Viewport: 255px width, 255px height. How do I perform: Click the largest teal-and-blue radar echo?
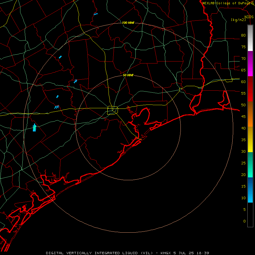[34, 128]
